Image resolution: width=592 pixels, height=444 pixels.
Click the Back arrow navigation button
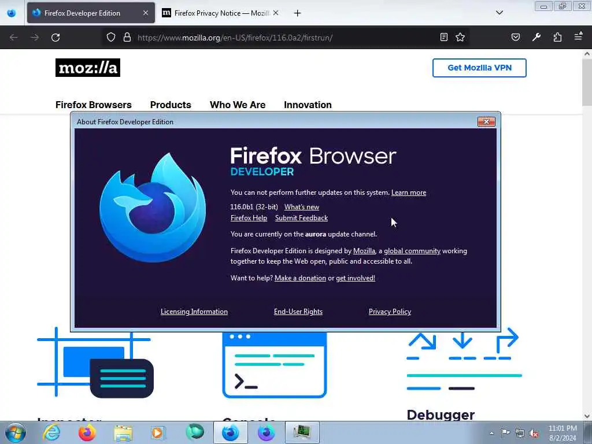tap(14, 38)
